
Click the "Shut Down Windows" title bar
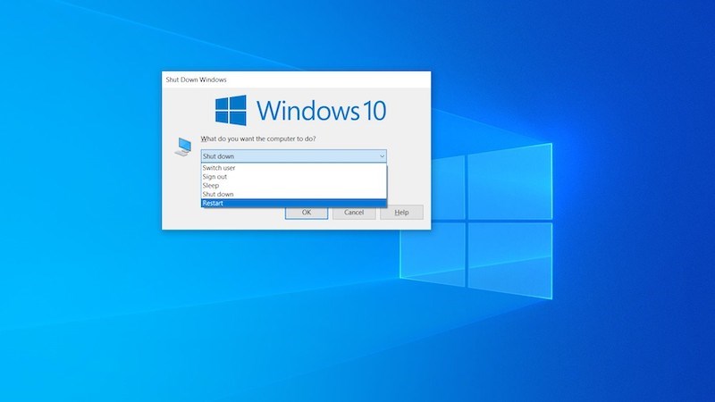pos(198,80)
